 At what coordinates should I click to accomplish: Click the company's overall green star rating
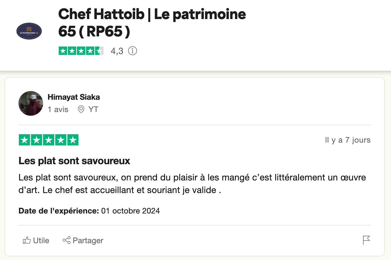pyautogui.click(x=81, y=51)
